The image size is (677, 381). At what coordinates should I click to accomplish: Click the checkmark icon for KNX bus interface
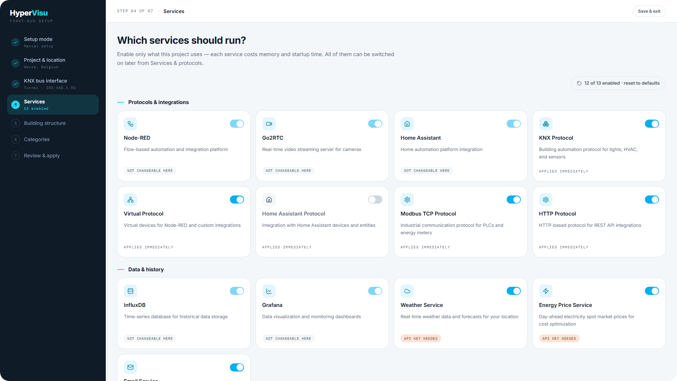(x=16, y=84)
